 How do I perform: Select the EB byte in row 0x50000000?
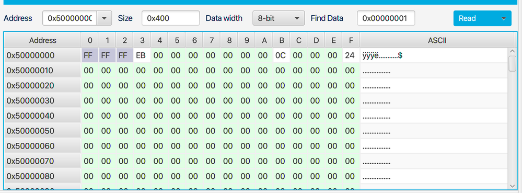point(142,55)
